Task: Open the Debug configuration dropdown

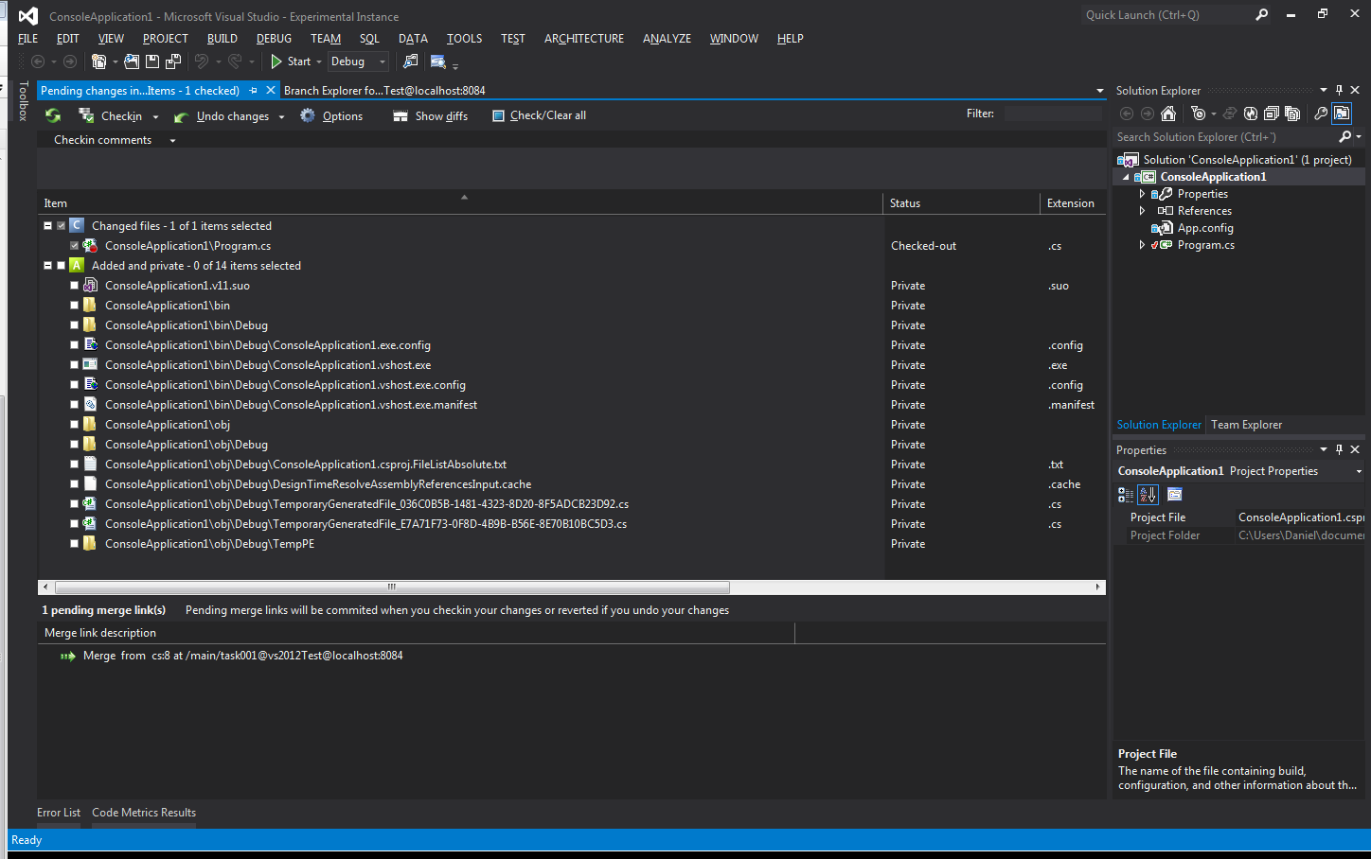Action: pyautogui.click(x=382, y=61)
